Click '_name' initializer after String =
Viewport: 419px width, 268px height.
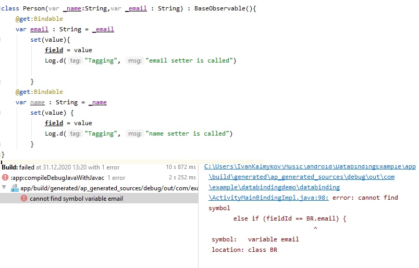pos(97,102)
